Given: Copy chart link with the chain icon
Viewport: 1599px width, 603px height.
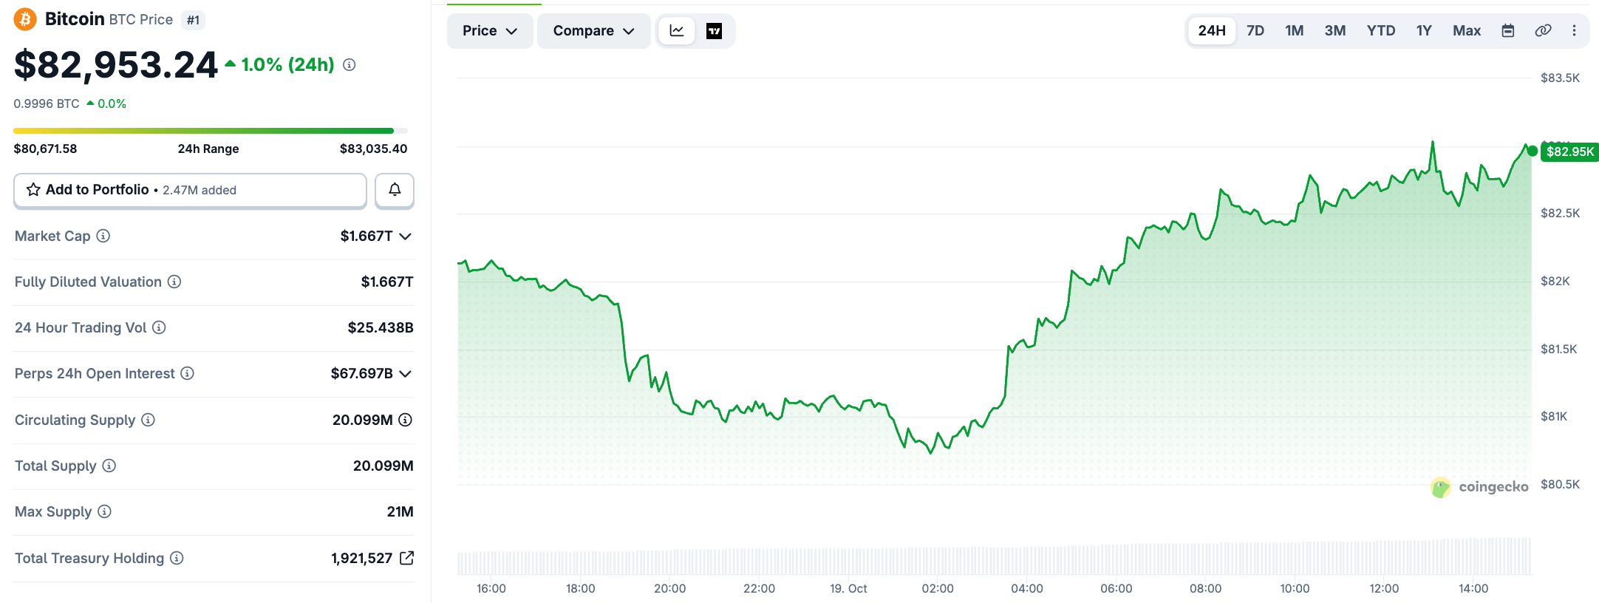Looking at the screenshot, I should click(x=1543, y=30).
